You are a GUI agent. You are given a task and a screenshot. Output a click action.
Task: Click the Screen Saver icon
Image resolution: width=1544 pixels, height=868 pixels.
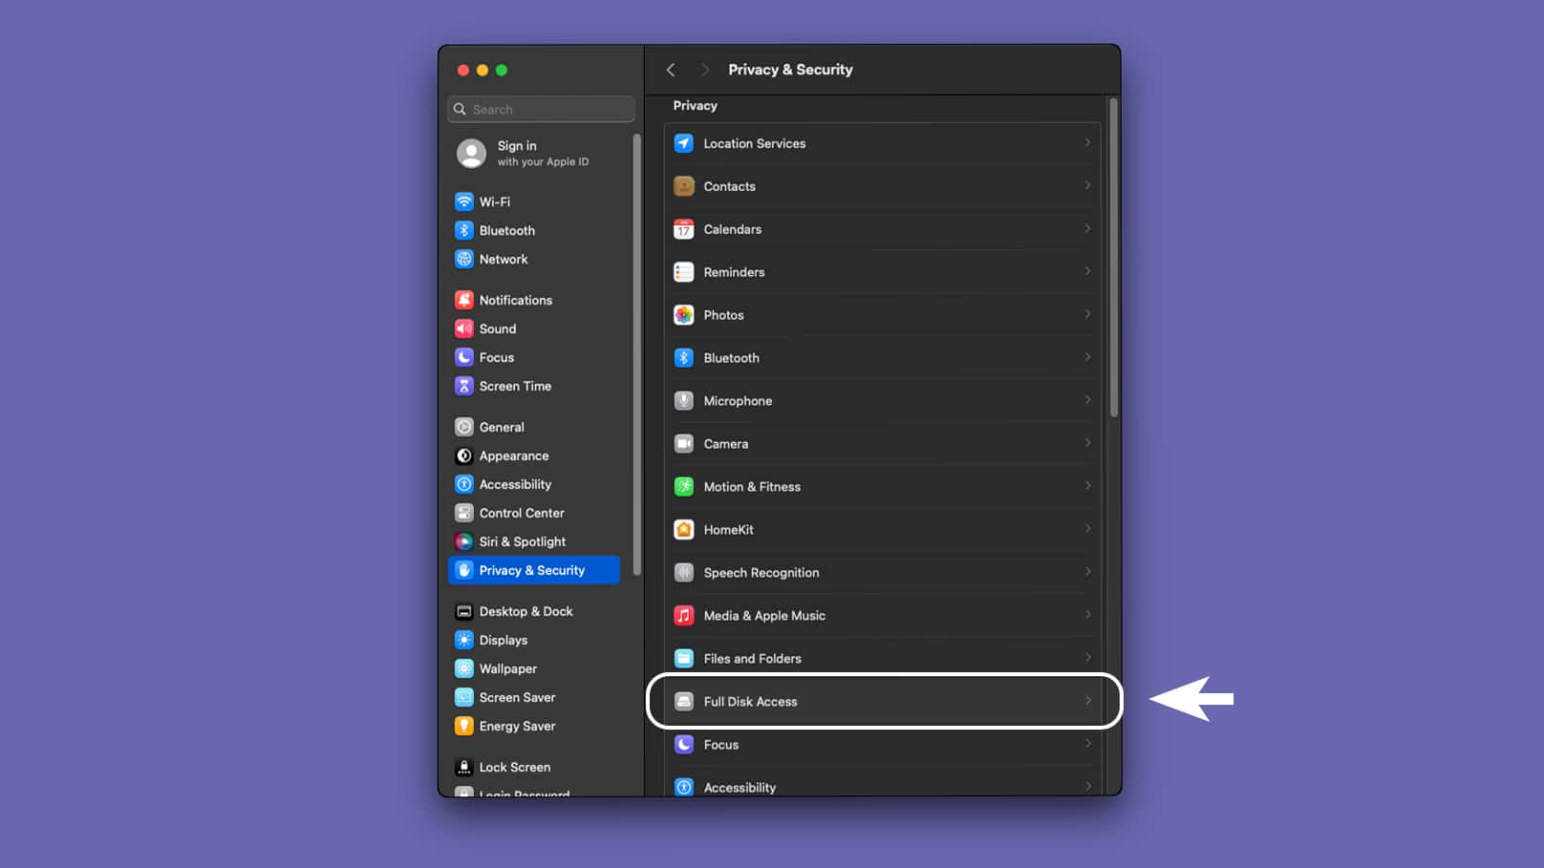point(464,697)
